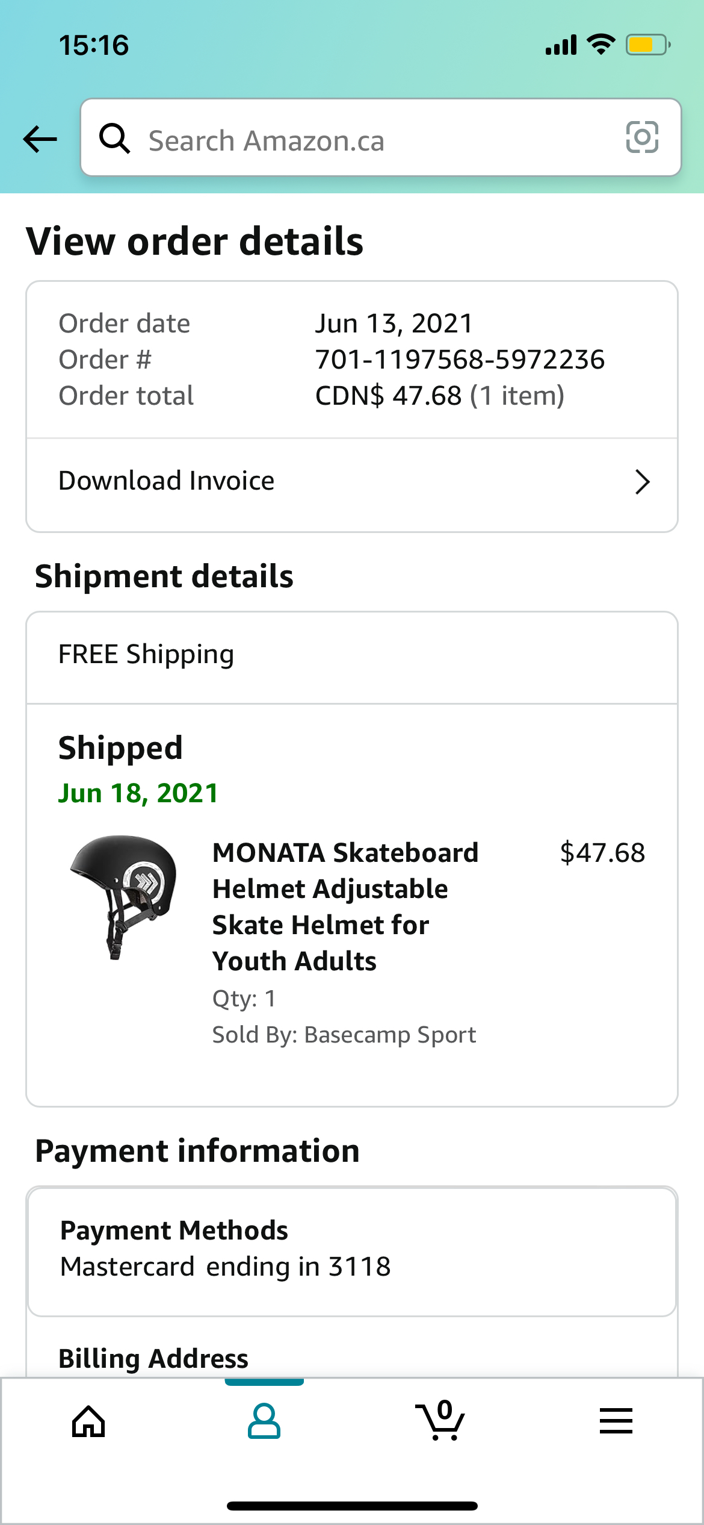Tap the FREE Shipping row
The width and height of the screenshot is (704, 1525).
point(352,658)
